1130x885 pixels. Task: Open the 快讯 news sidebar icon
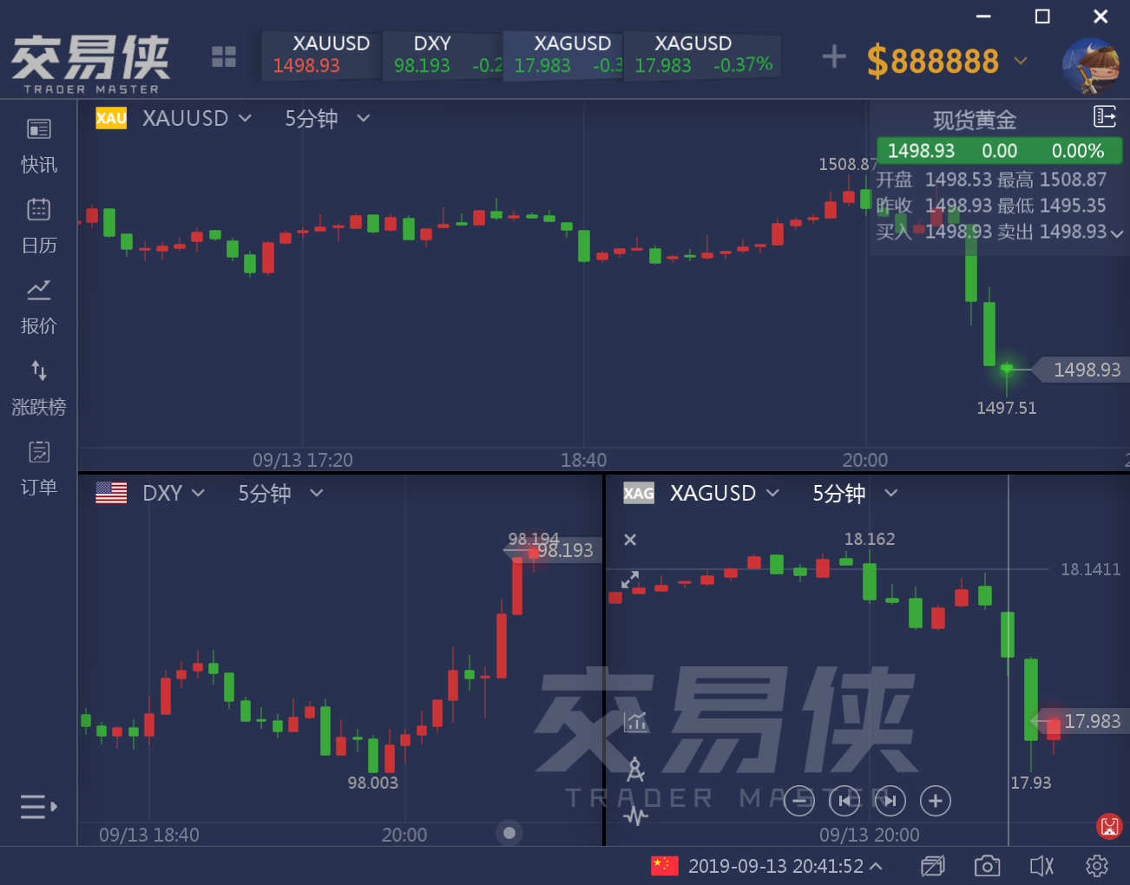click(39, 145)
